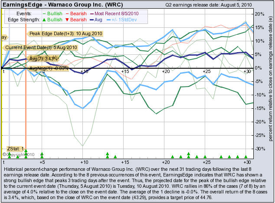Click the Current Event Date(t): 5 Aug 2010 callout
This screenshot has height=203, width=275.
tap(40, 47)
